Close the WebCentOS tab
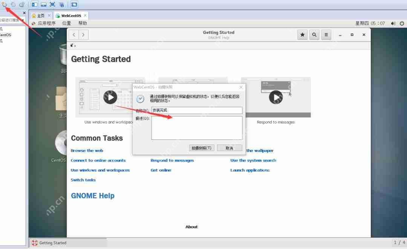The height and width of the screenshot is (249, 407). coord(85,15)
